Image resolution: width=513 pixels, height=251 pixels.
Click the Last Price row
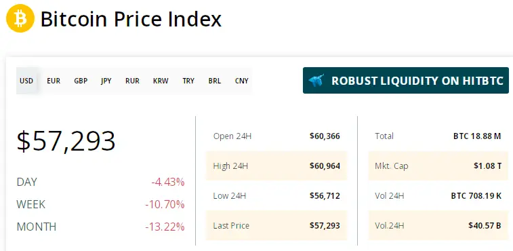[x=276, y=225]
